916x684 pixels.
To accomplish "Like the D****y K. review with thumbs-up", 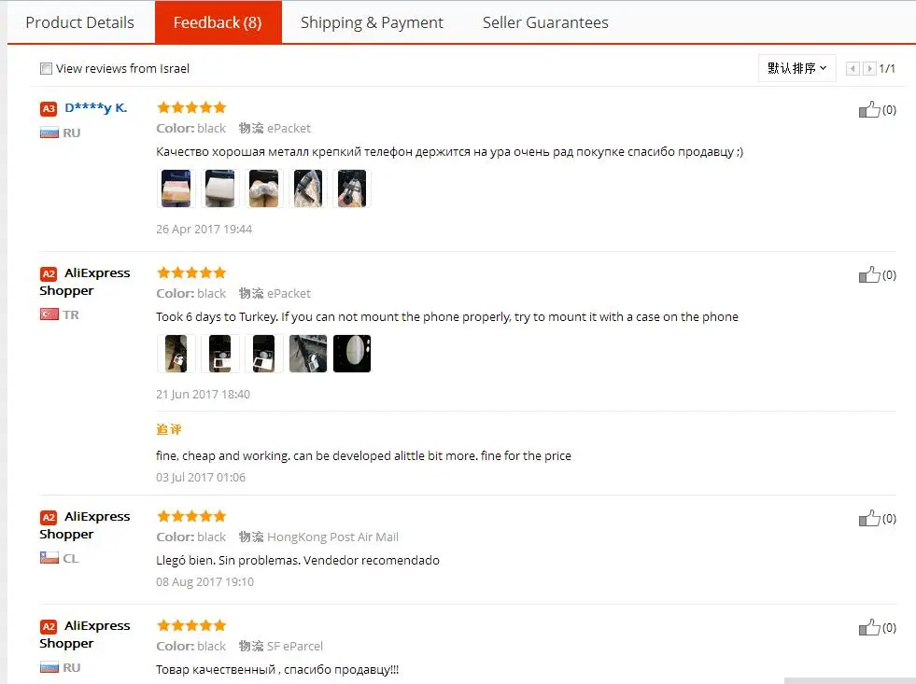I will 868,109.
